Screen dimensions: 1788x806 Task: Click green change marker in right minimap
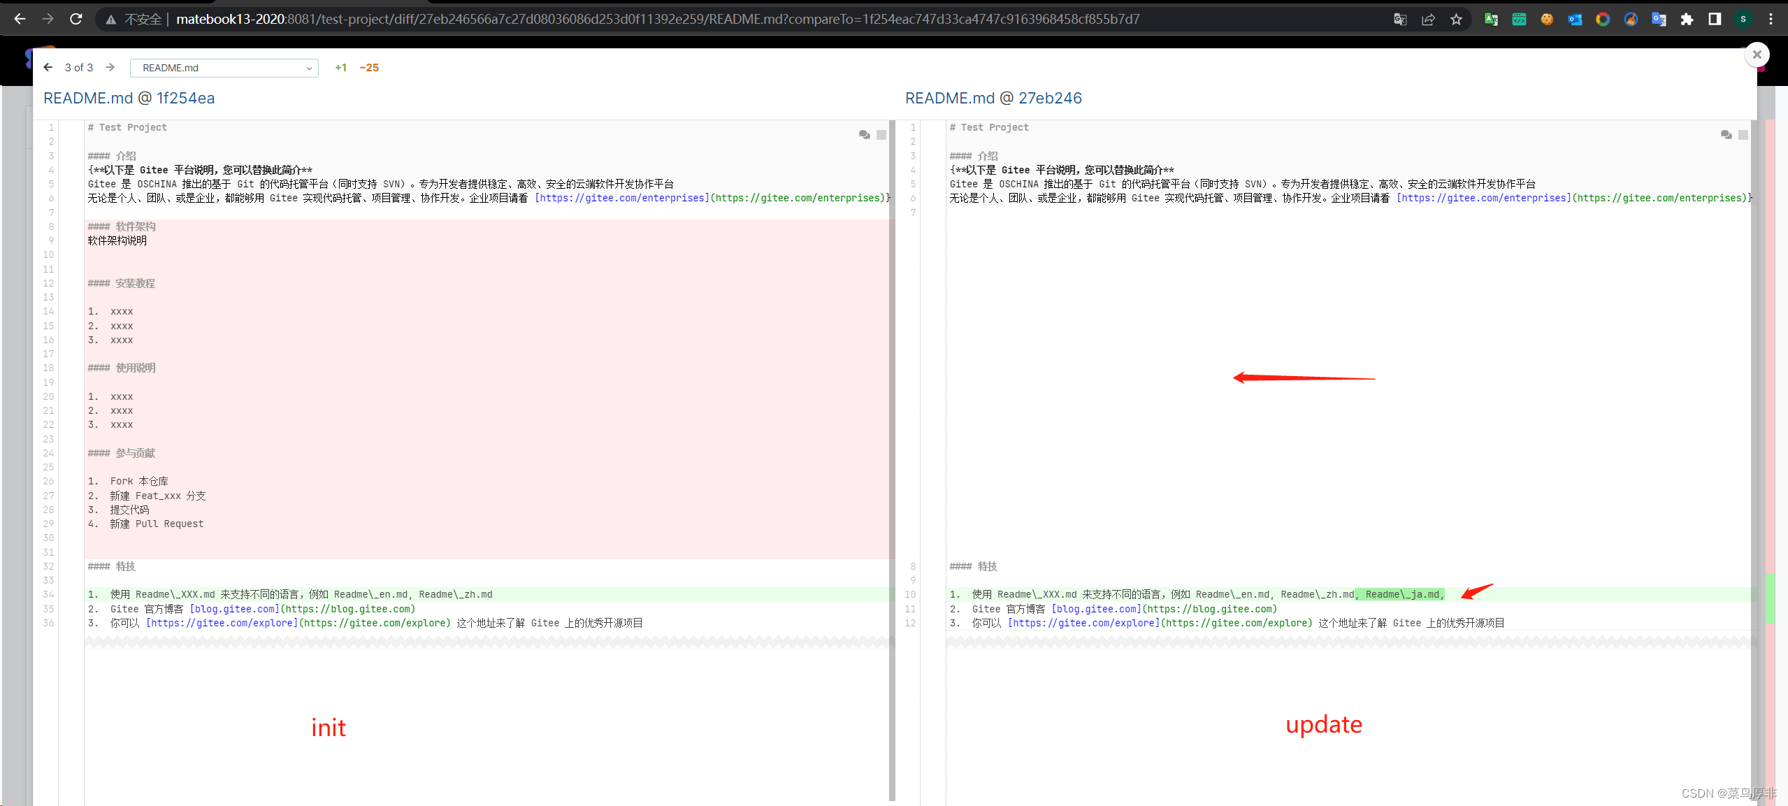click(x=1770, y=598)
